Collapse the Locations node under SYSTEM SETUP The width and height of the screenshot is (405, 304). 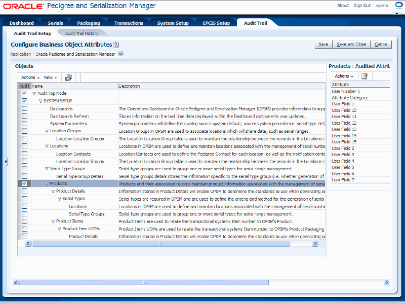tap(47, 146)
